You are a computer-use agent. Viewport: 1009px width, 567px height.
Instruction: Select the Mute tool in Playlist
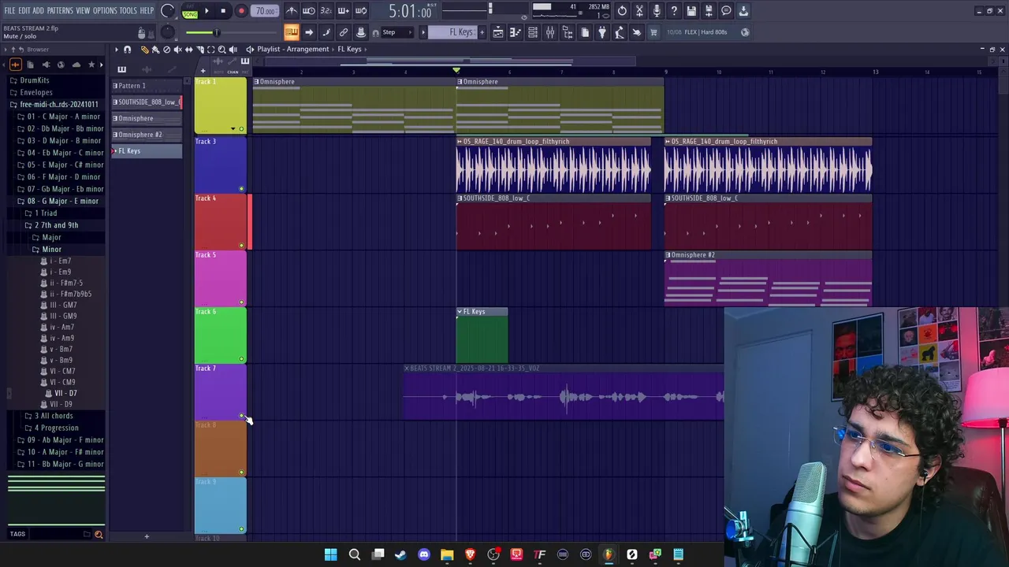tap(177, 50)
